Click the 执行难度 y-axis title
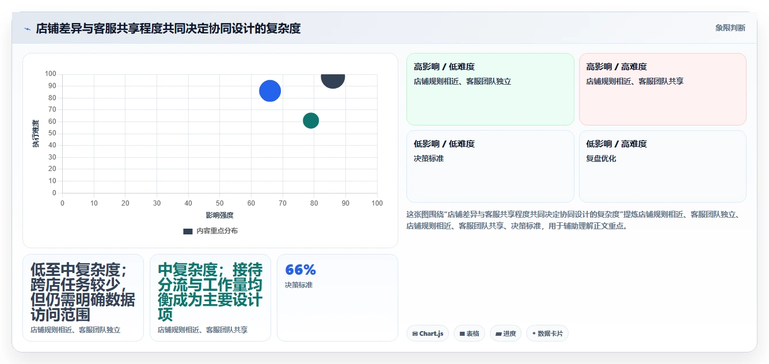 36,134
